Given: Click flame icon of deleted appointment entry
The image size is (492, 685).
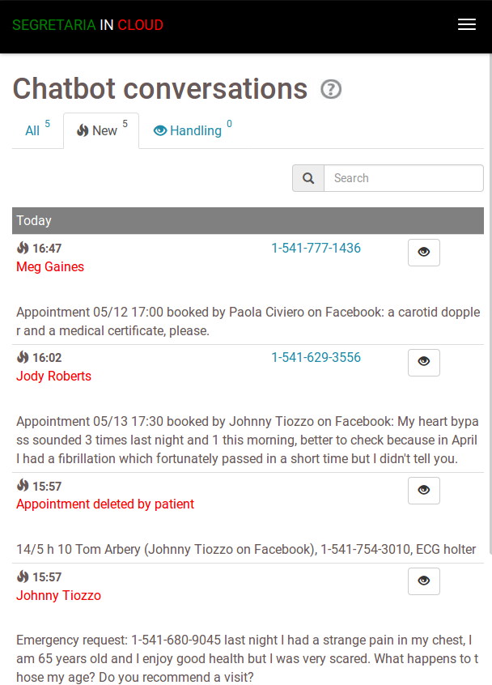Looking at the screenshot, I should (x=23, y=486).
